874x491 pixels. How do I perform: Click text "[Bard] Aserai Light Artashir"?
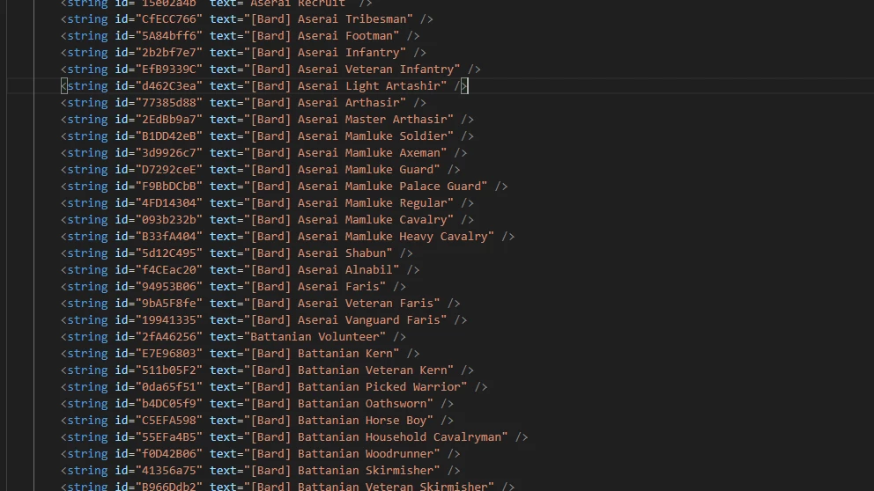point(345,85)
